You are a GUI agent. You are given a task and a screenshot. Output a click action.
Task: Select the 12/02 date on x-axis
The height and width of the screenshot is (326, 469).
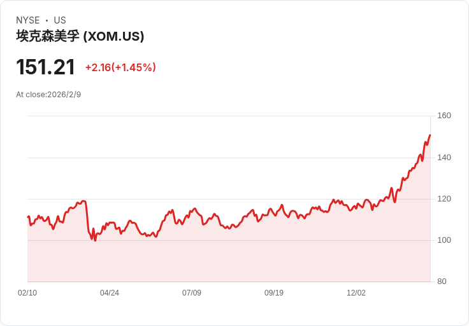pos(356,293)
